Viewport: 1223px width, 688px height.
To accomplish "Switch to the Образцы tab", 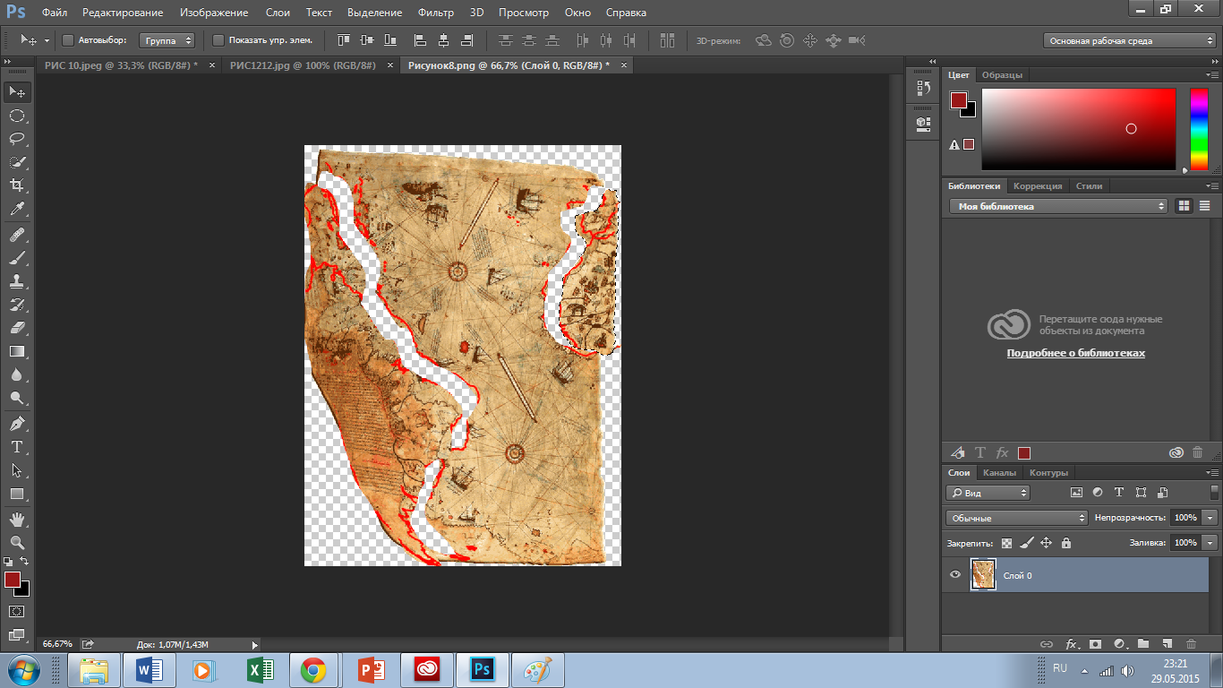I will (1002, 75).
